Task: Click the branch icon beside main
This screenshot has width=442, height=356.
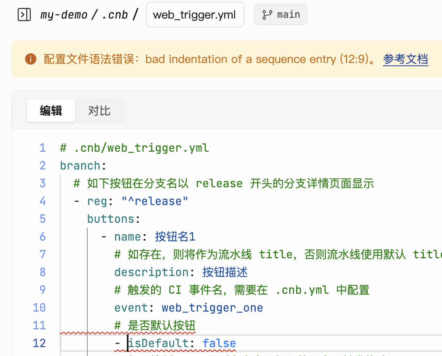Action: tap(267, 14)
